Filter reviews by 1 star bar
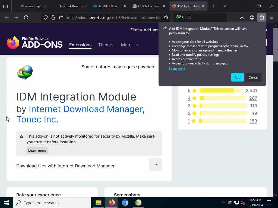The image size is (278, 208). (223, 121)
